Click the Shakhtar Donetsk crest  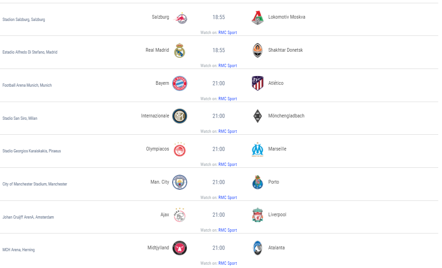257,50
